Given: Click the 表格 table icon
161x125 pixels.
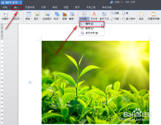Looking at the screenshot, I should [29, 14].
